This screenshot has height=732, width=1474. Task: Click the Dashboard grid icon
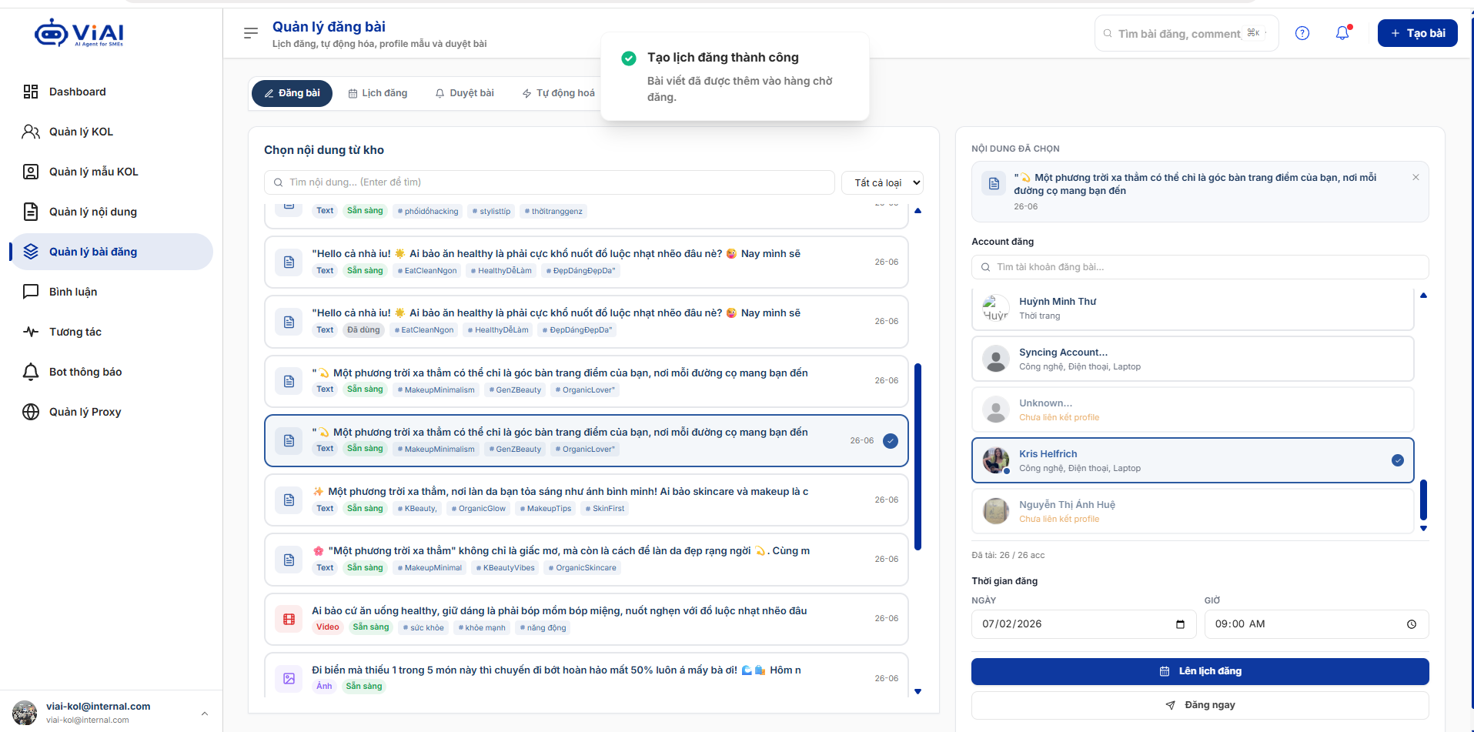31,92
